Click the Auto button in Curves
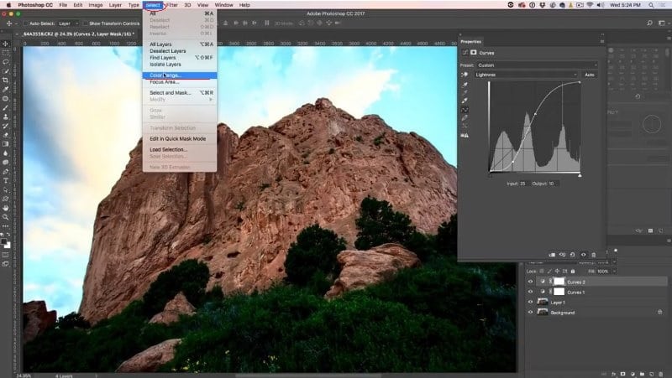This screenshot has width=672, height=378. [590, 75]
